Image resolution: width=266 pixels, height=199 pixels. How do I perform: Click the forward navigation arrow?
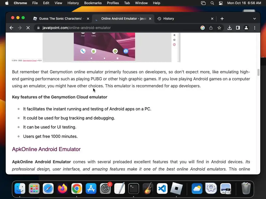click(20, 28)
